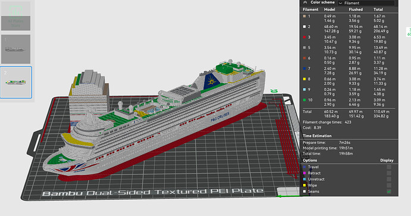The image size is (411, 216).
Task: Click the blue filament 7 color swatch
Action: (304, 68)
